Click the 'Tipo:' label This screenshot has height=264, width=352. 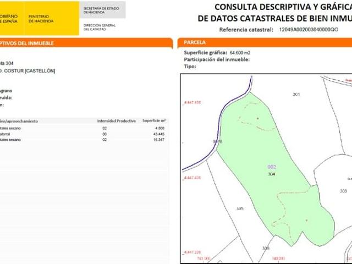point(190,67)
